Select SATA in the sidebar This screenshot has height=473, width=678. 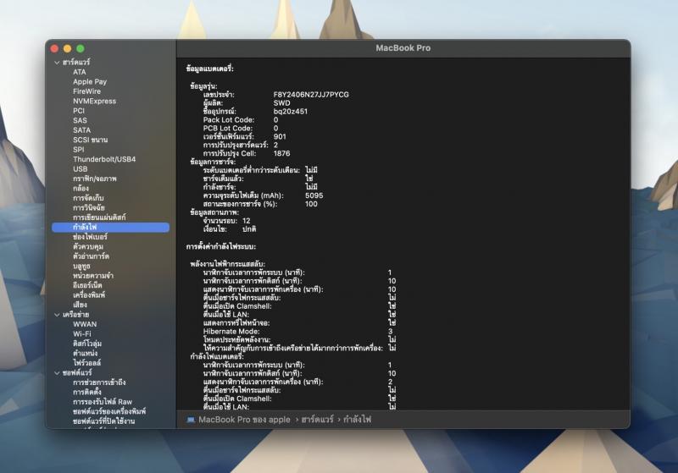(81, 130)
